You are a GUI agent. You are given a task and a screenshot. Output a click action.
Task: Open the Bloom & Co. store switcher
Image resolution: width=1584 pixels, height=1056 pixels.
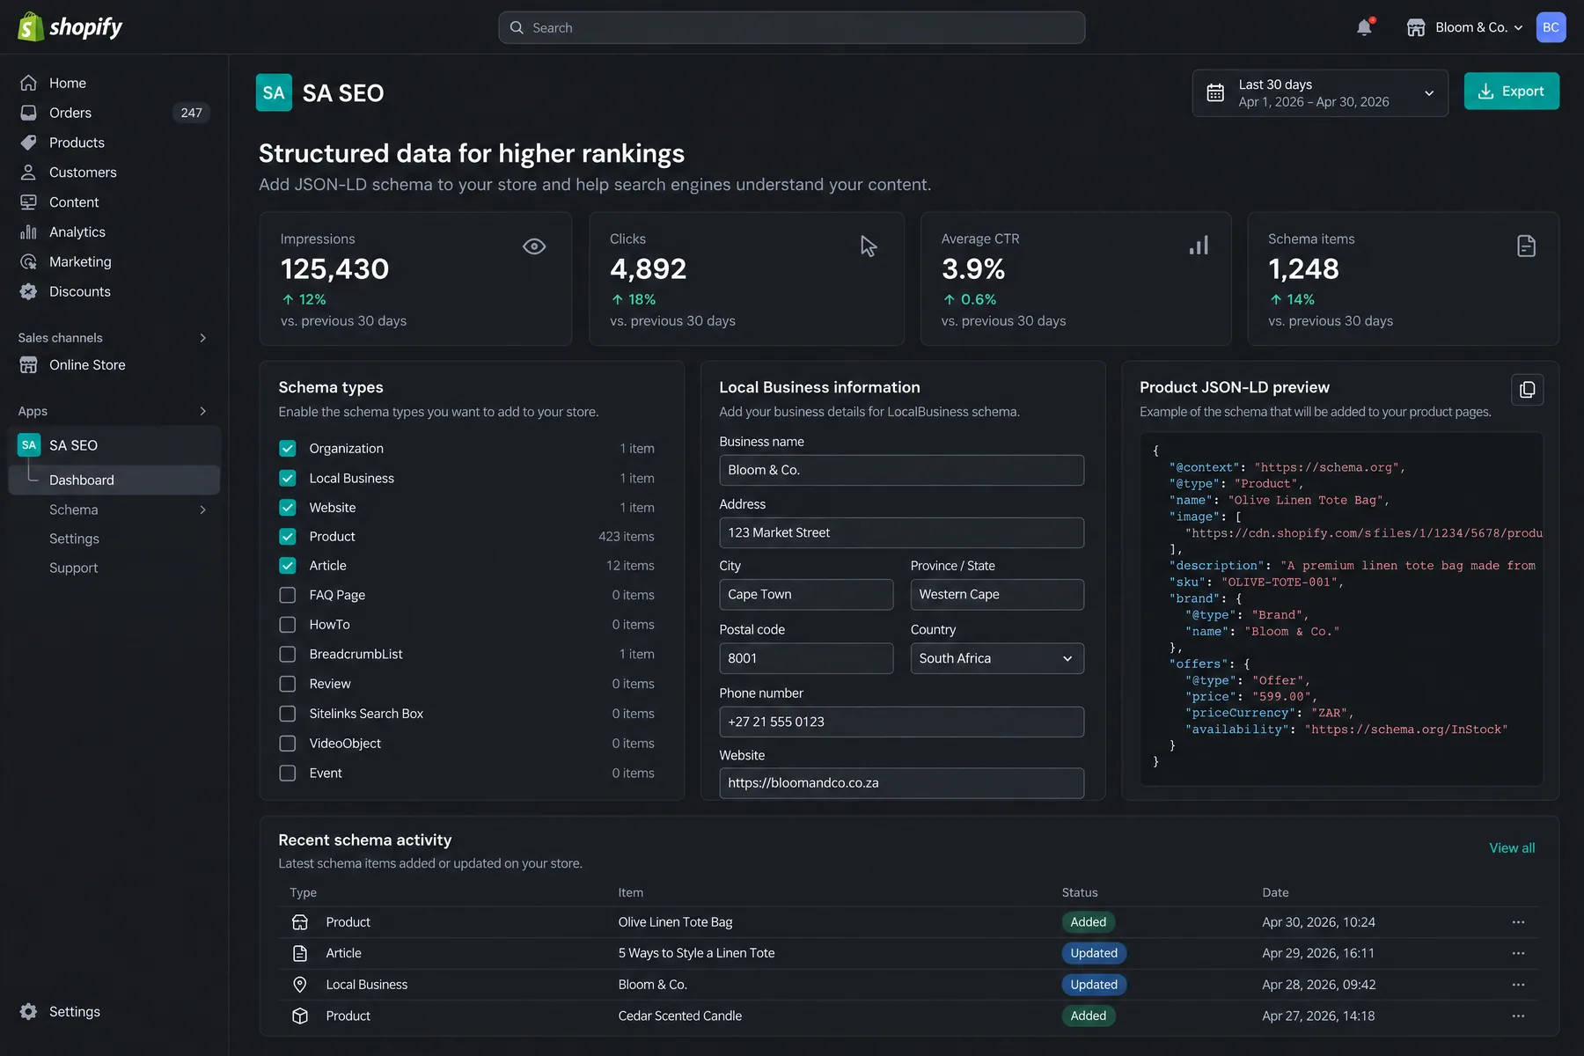click(x=1465, y=27)
